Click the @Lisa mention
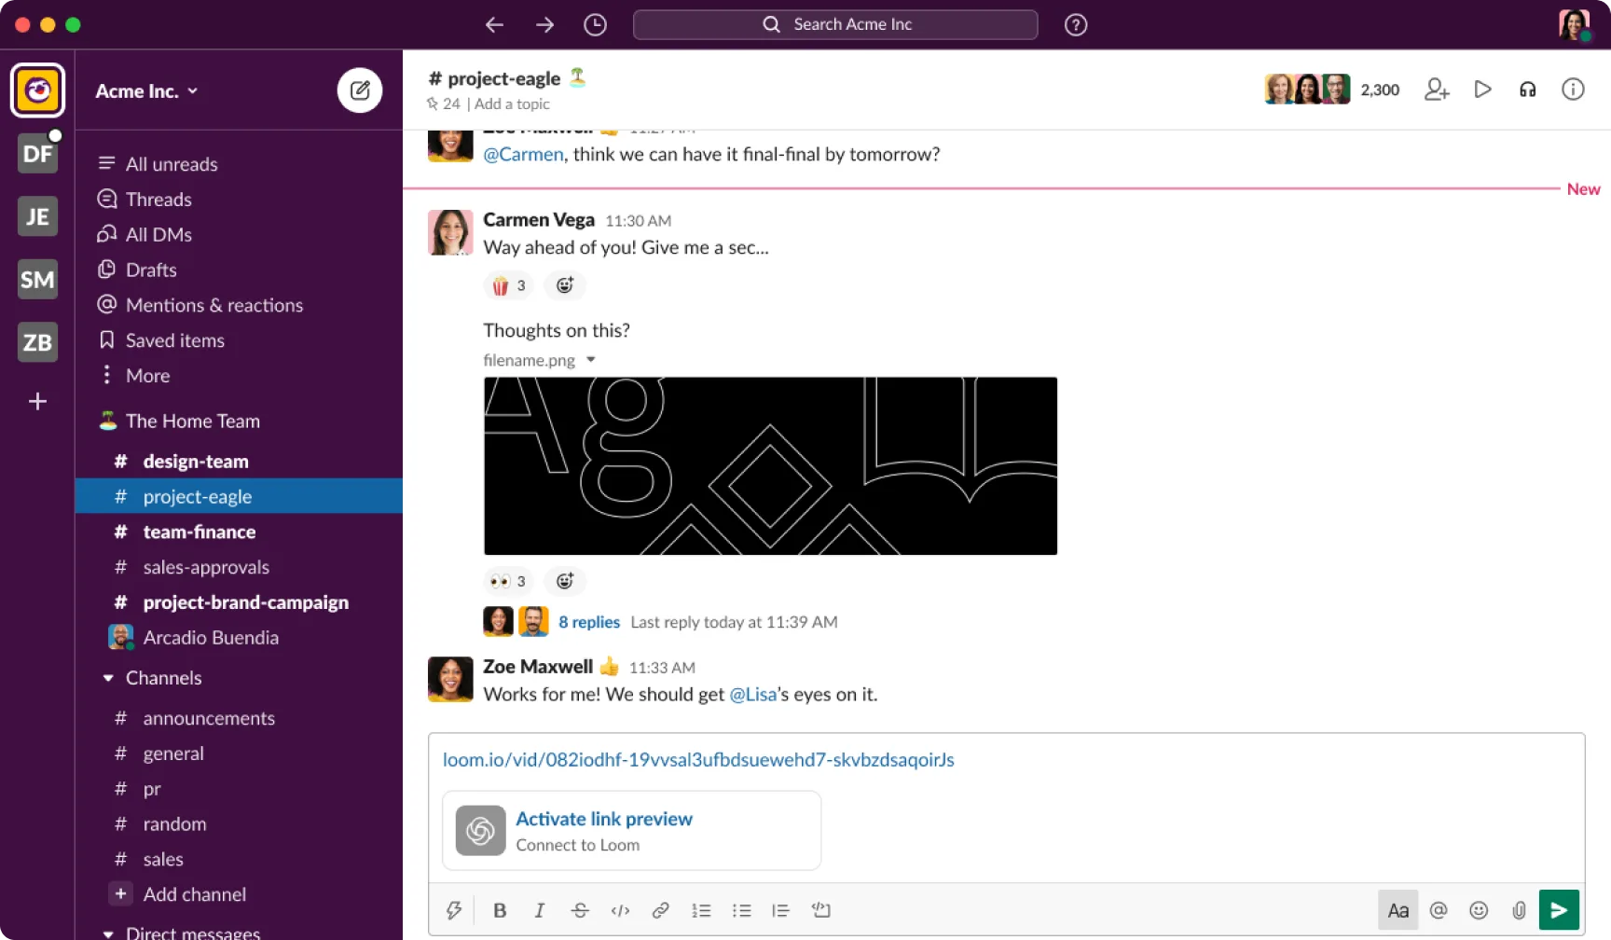The width and height of the screenshot is (1611, 940). 753,694
